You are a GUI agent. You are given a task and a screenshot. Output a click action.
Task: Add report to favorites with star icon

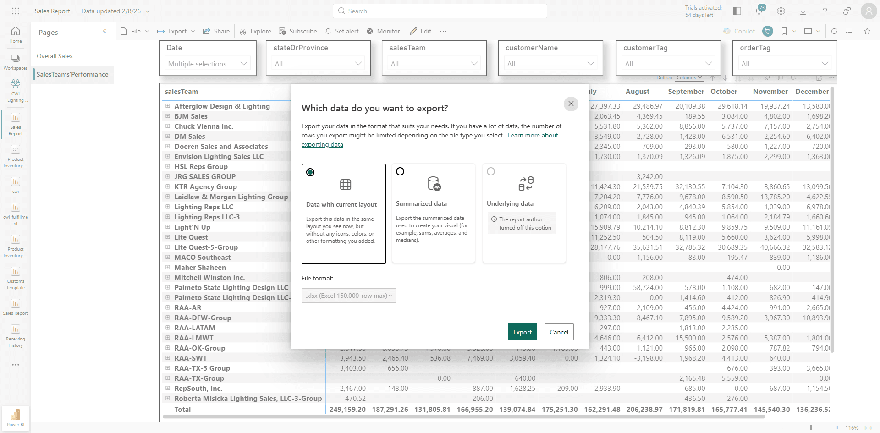point(867,31)
